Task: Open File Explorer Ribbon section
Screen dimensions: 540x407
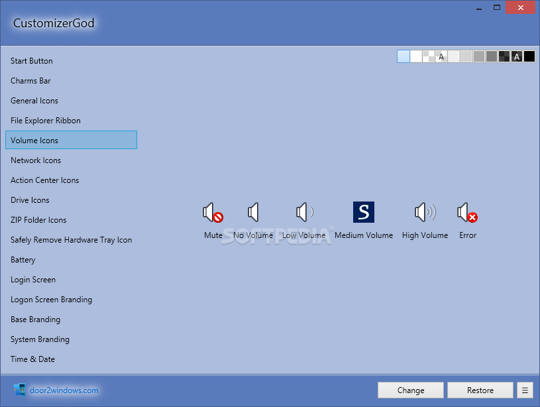Action: pos(72,120)
